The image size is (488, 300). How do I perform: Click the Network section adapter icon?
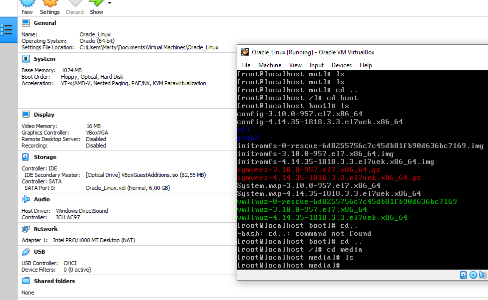[26, 229]
